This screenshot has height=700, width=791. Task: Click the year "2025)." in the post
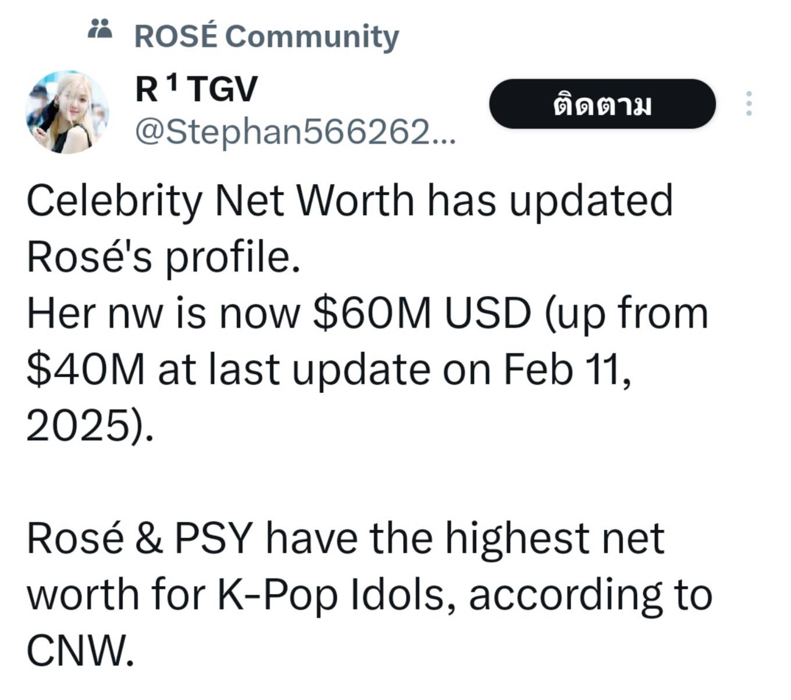pos(90,426)
